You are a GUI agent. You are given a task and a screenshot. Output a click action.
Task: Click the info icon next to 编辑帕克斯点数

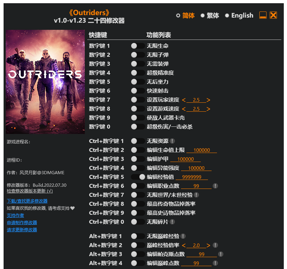click(x=221, y=254)
